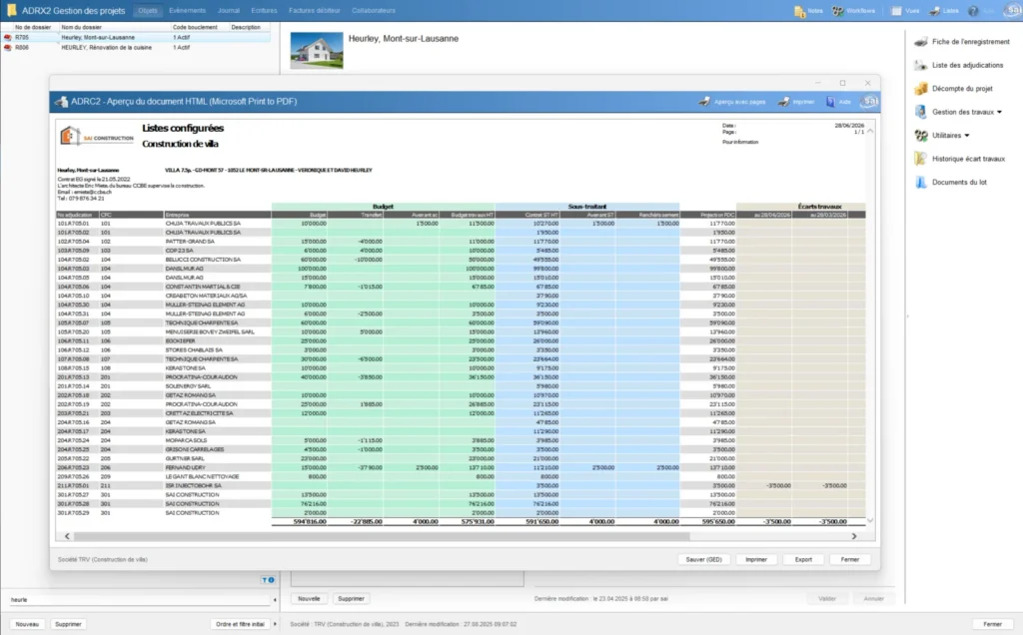
Task: Open the Ecritures menu
Action: point(264,10)
